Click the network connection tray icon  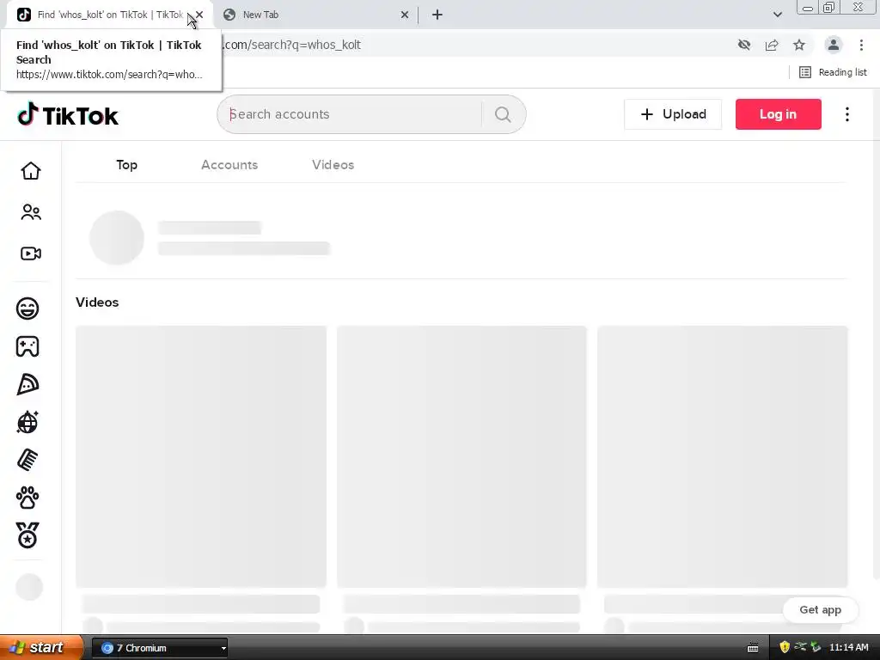pyautogui.click(x=800, y=647)
